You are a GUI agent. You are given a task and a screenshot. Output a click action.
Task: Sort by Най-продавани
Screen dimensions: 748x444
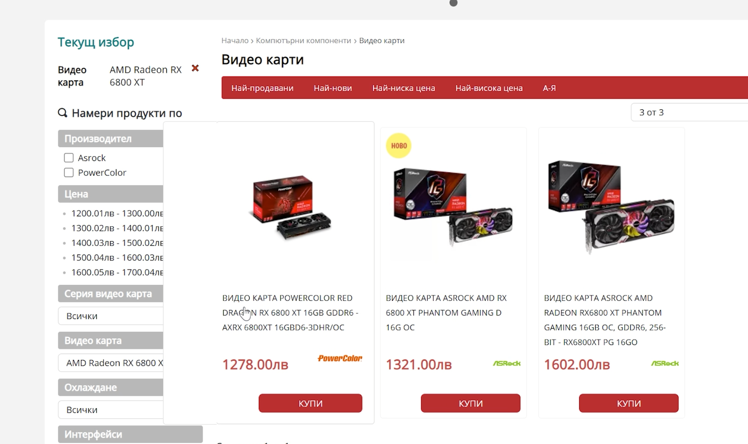pos(262,88)
